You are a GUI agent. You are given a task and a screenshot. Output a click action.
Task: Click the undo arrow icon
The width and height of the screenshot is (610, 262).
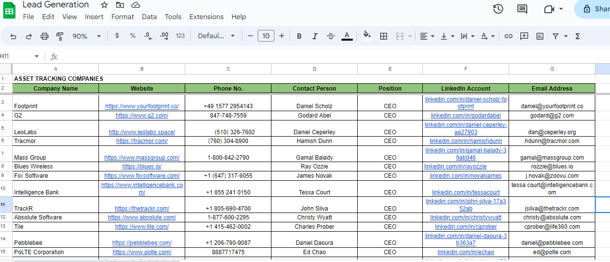pyautogui.click(x=13, y=36)
